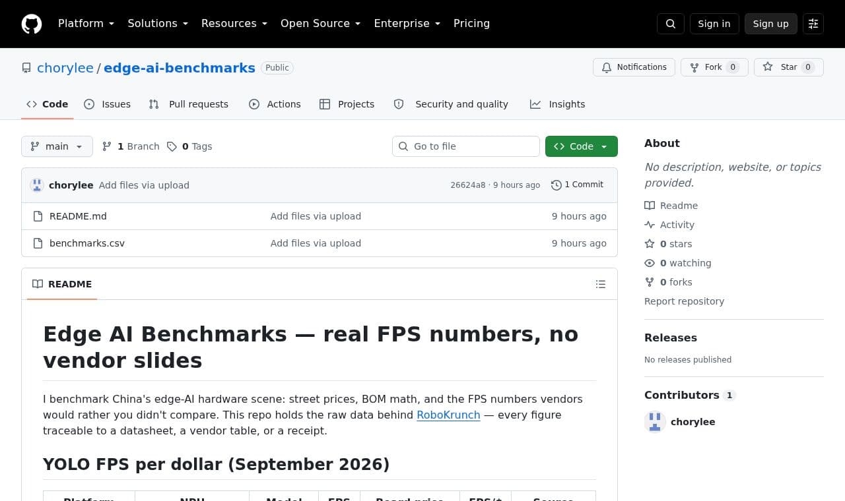
Task: Switch to the Issues tab
Action: (108, 104)
